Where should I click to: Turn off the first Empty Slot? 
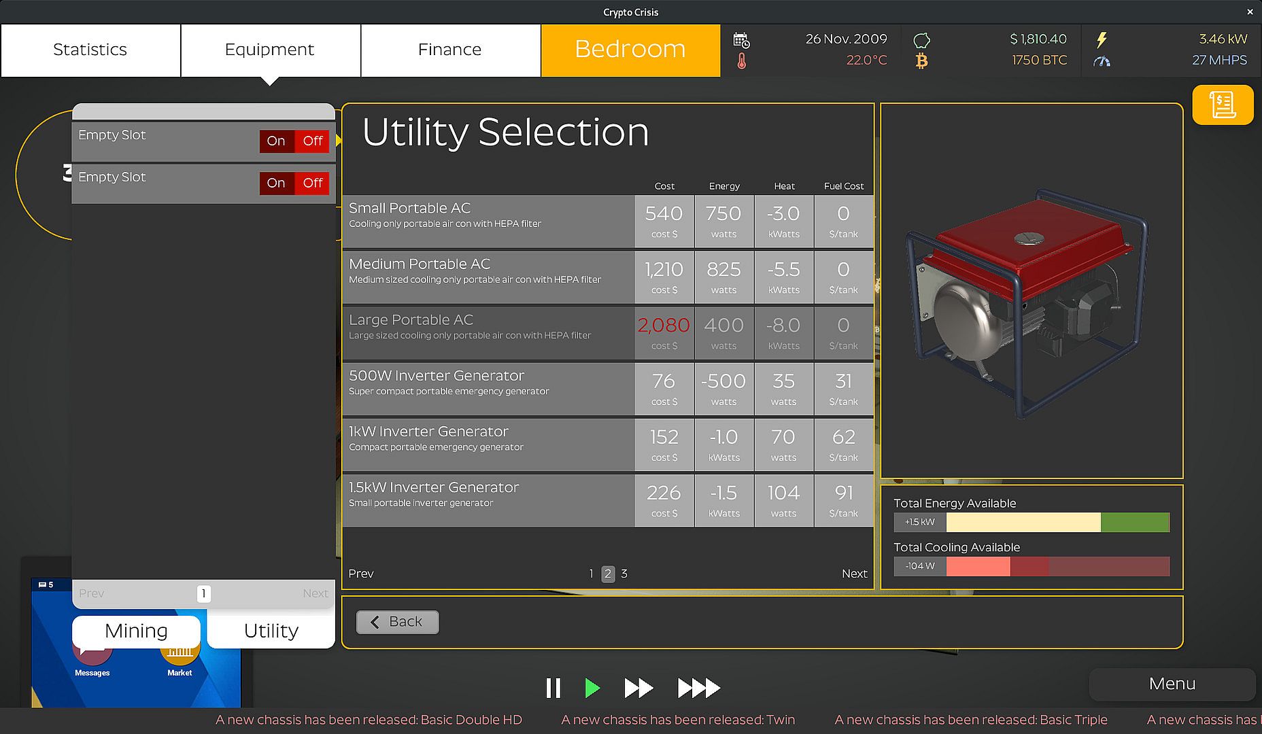pos(313,141)
